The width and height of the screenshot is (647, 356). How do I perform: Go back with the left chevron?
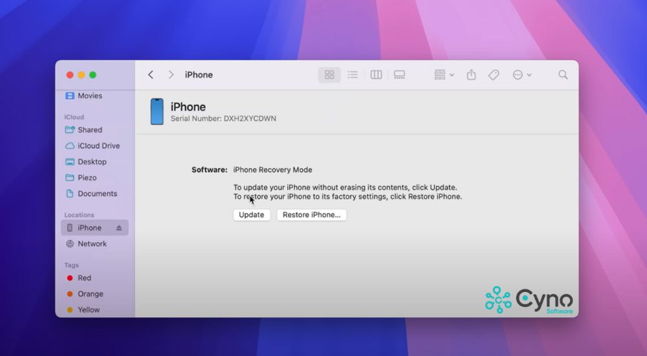pos(151,74)
